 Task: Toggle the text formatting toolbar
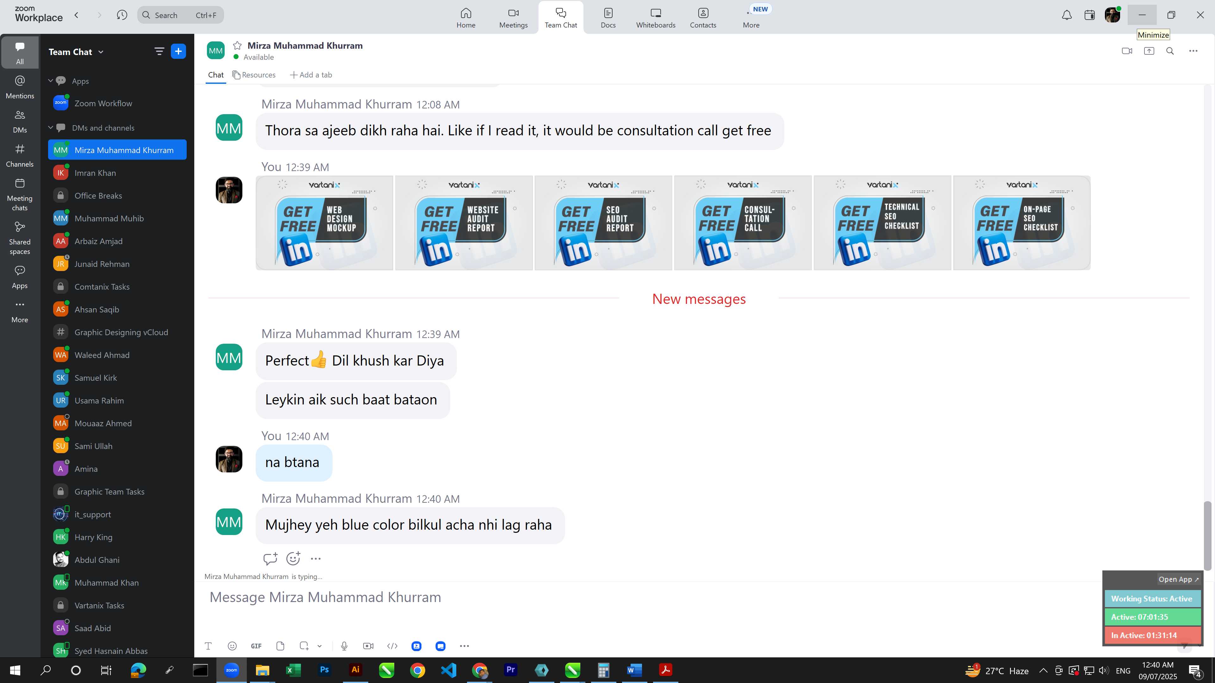click(208, 646)
